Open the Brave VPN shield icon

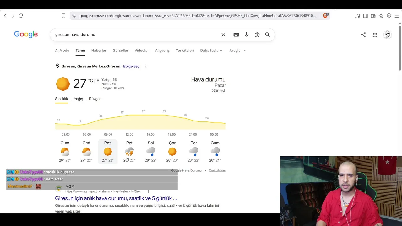point(389,16)
